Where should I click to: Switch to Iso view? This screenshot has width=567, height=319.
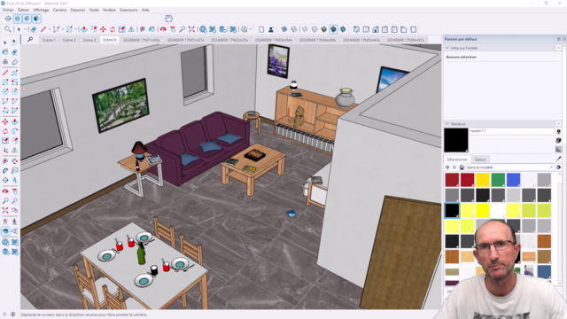[356, 29]
